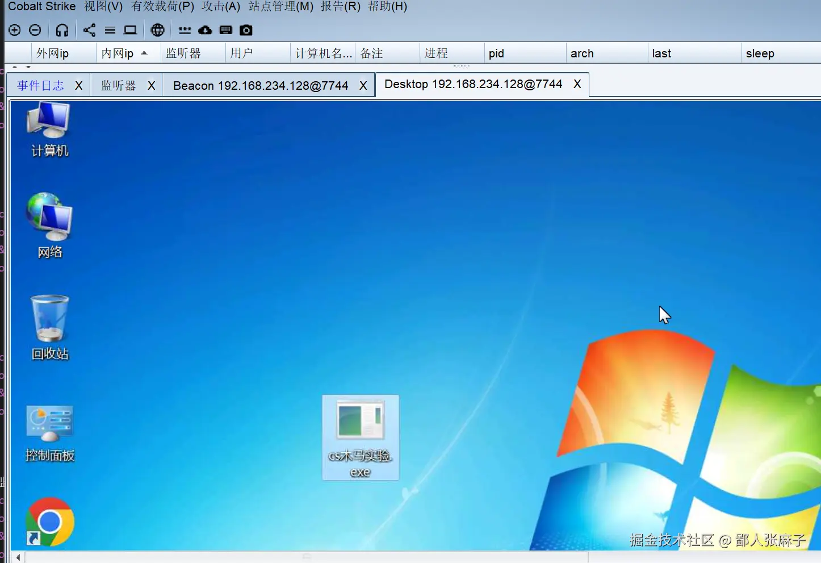Screen dimensions: 821x563
Task: Select the 控制面板 desktop icon
Action: click(x=50, y=433)
